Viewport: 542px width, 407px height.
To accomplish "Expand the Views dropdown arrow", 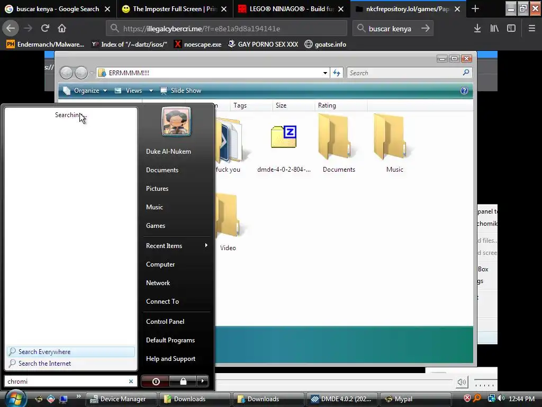I will (x=151, y=91).
